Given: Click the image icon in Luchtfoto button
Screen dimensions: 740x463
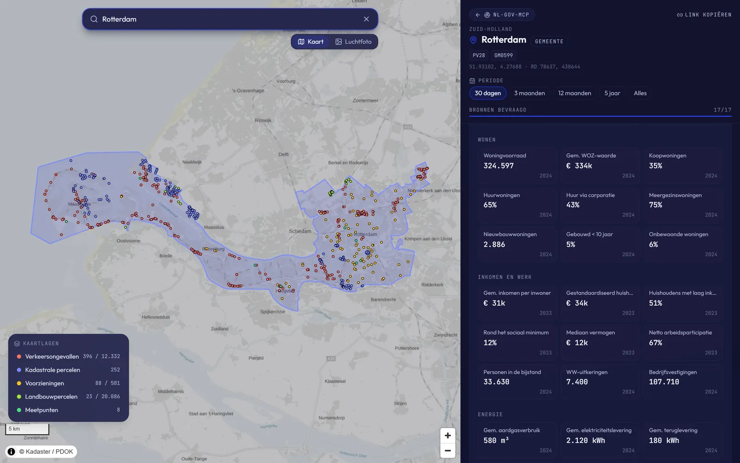Looking at the screenshot, I should 339,42.
